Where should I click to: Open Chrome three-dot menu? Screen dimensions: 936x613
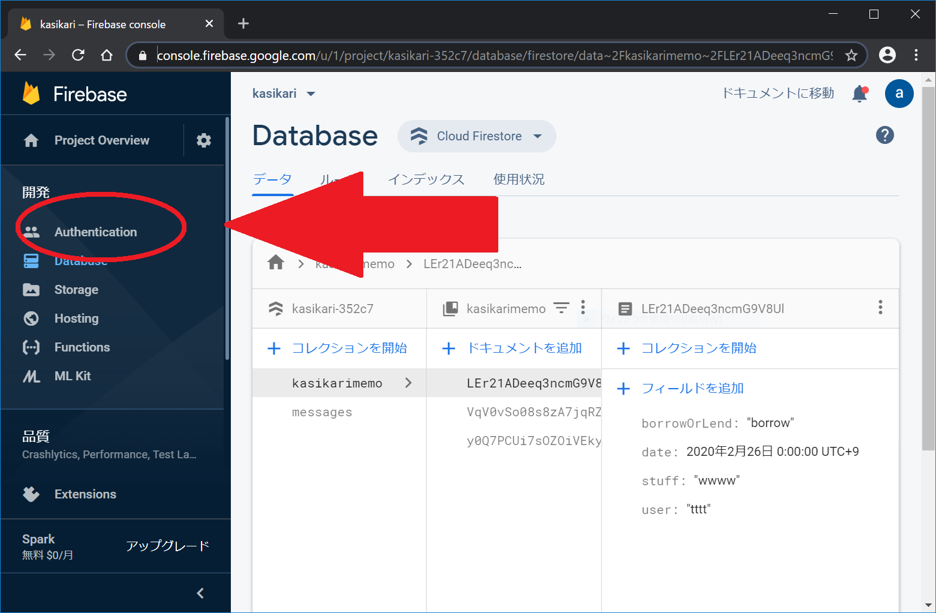[x=916, y=55]
